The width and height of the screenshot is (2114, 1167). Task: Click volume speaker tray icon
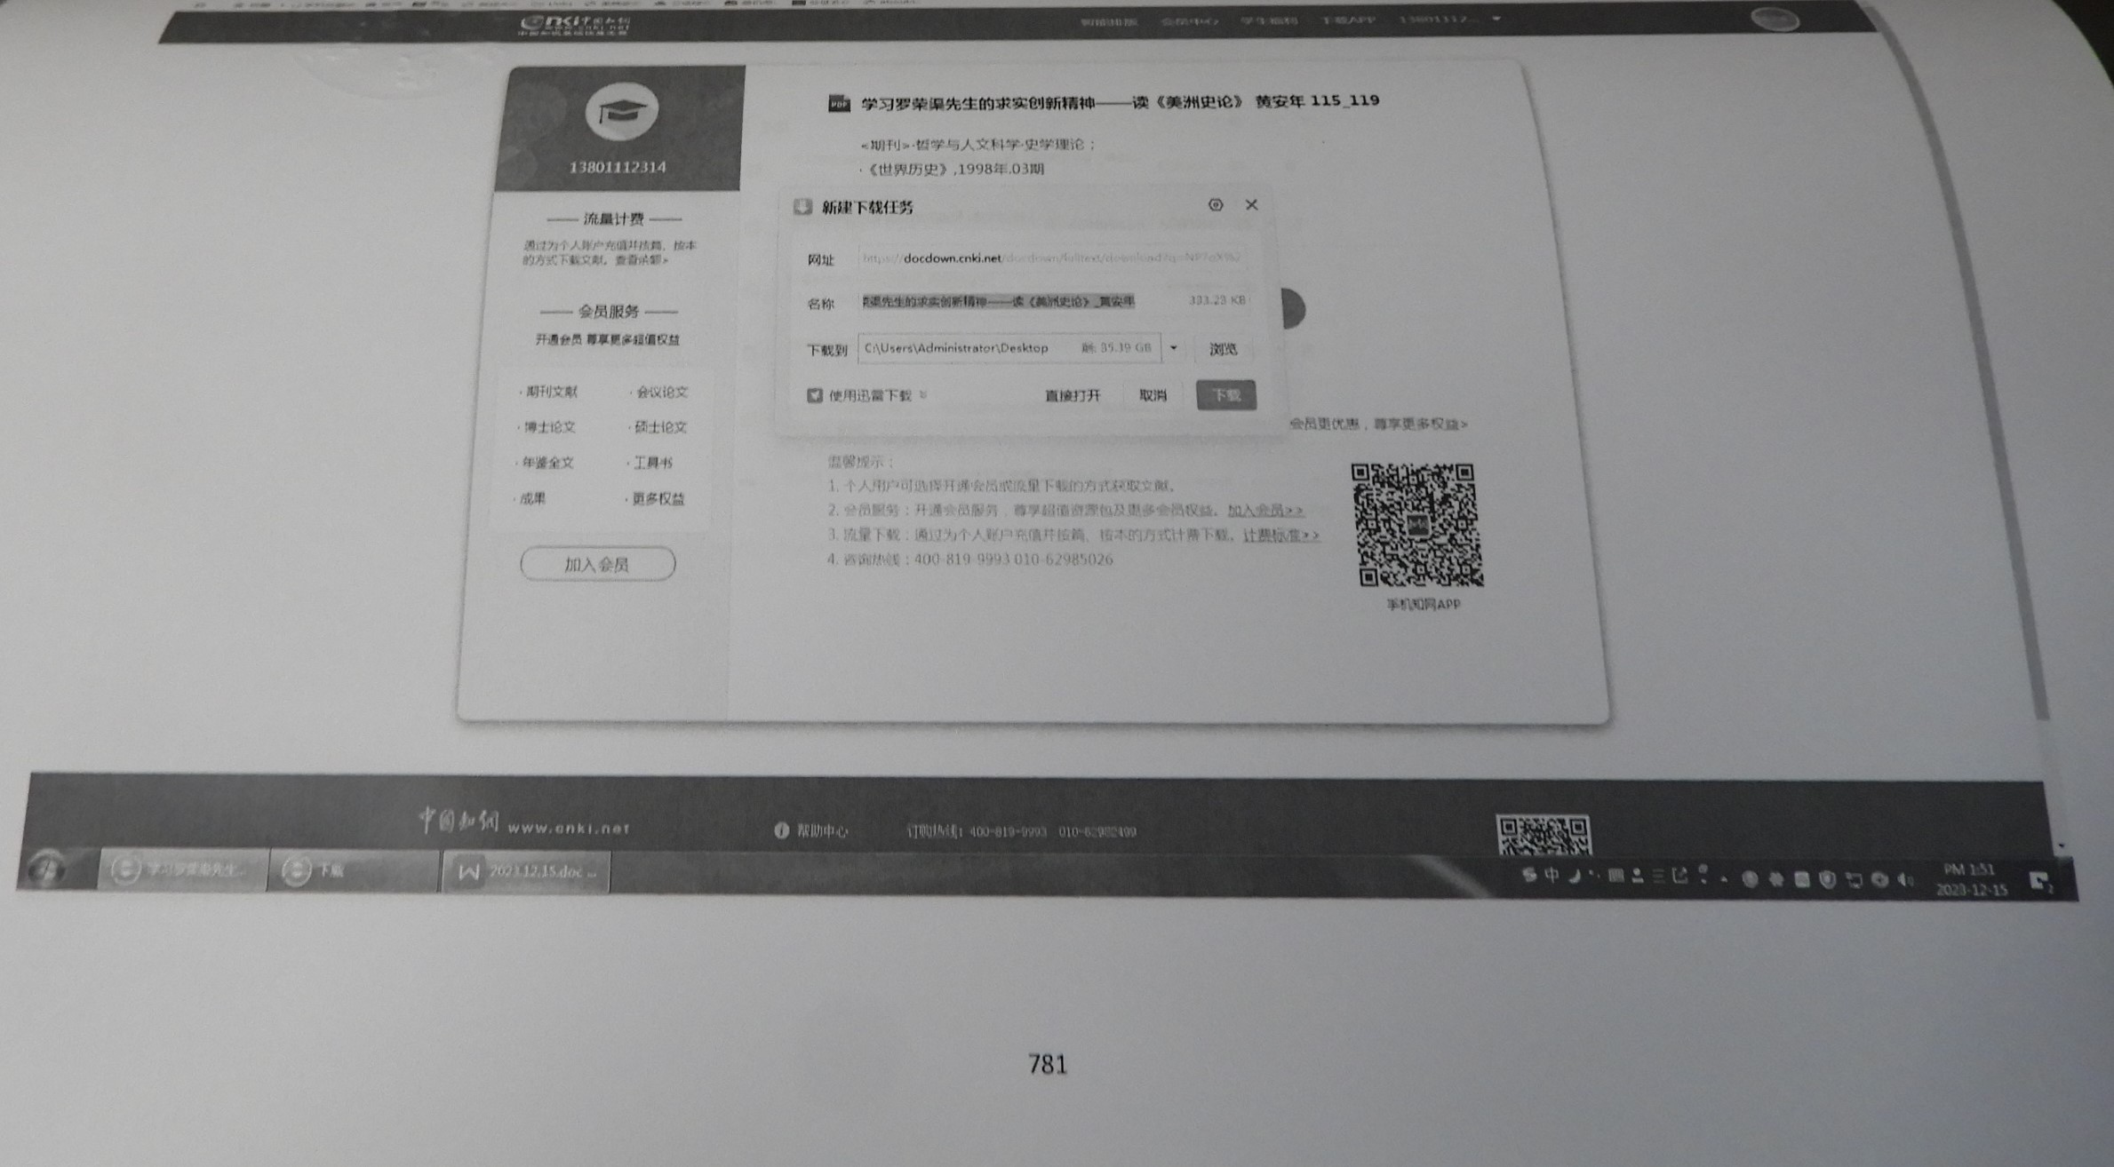click(1905, 880)
